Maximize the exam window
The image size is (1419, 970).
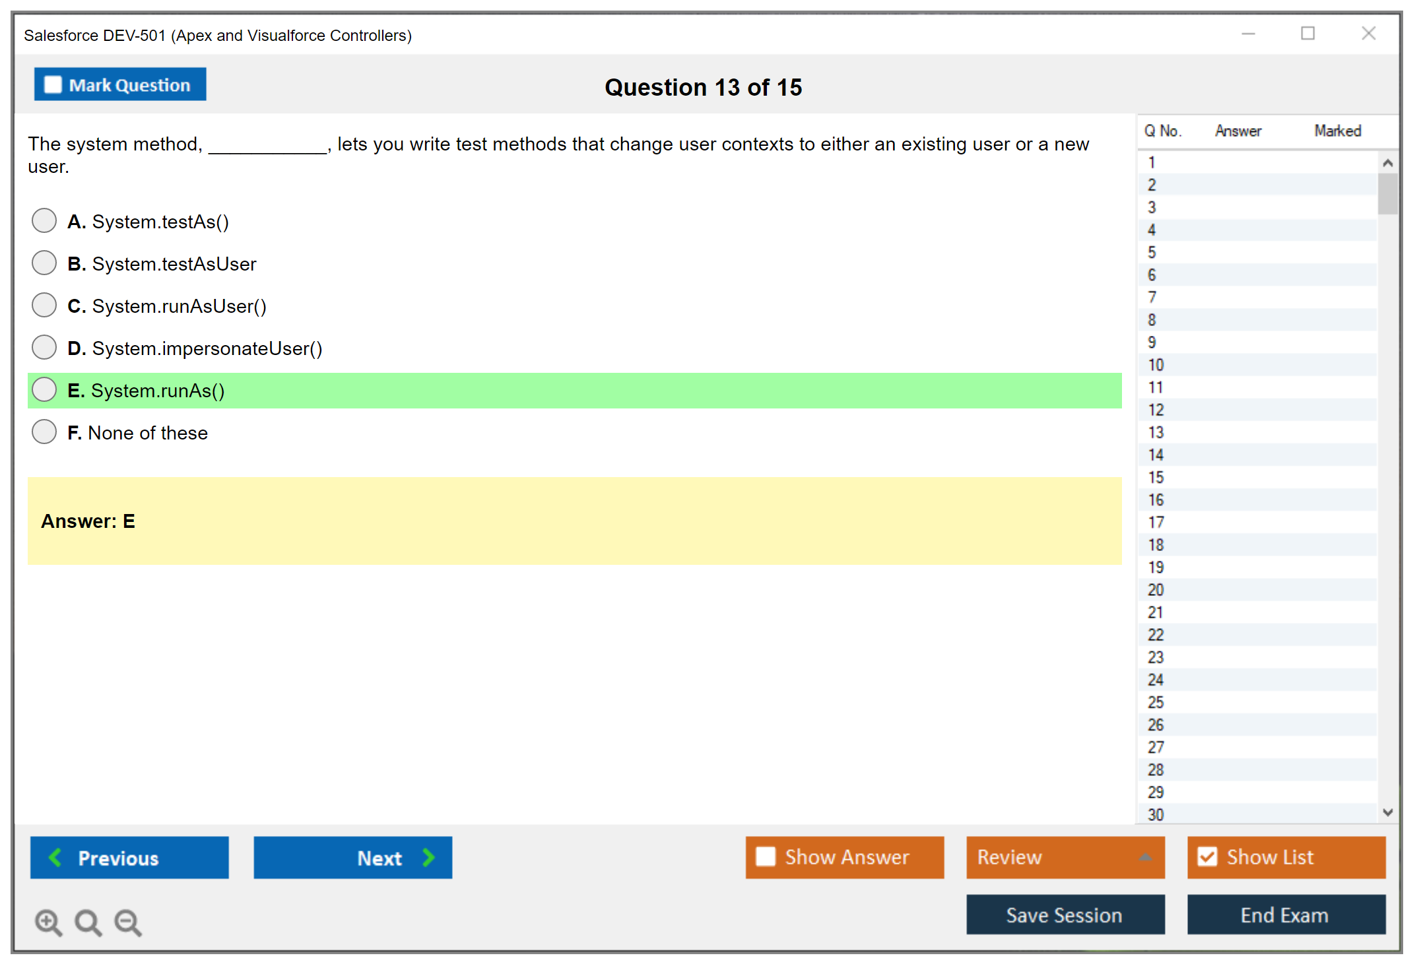pyautogui.click(x=1307, y=34)
